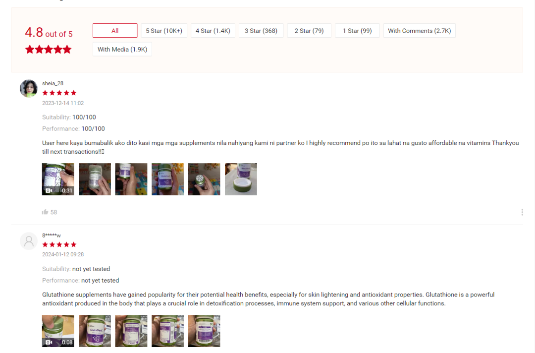Click sheia_28's profile avatar

29,88
